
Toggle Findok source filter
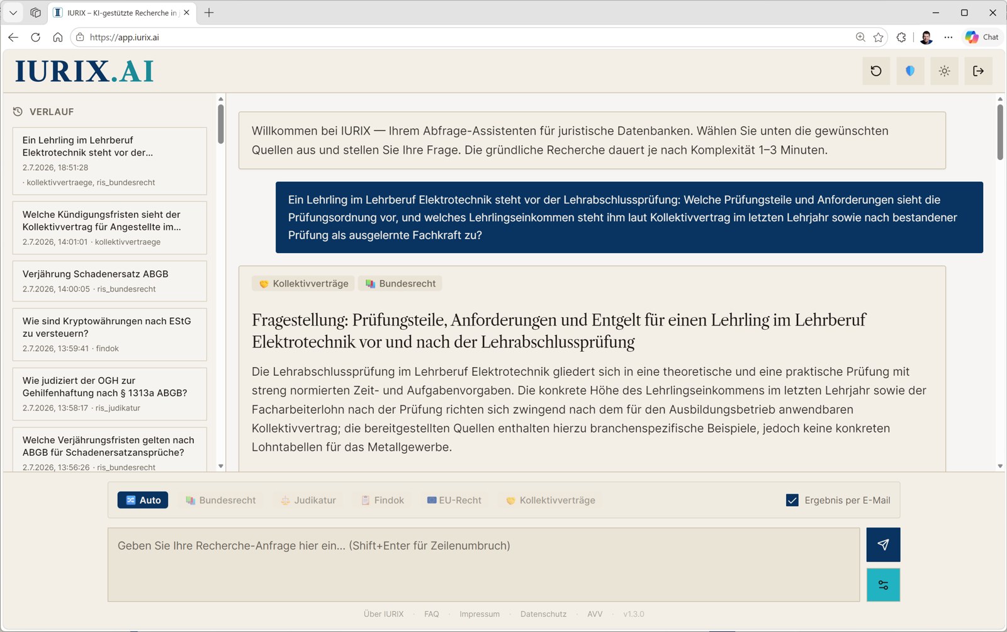click(x=383, y=500)
